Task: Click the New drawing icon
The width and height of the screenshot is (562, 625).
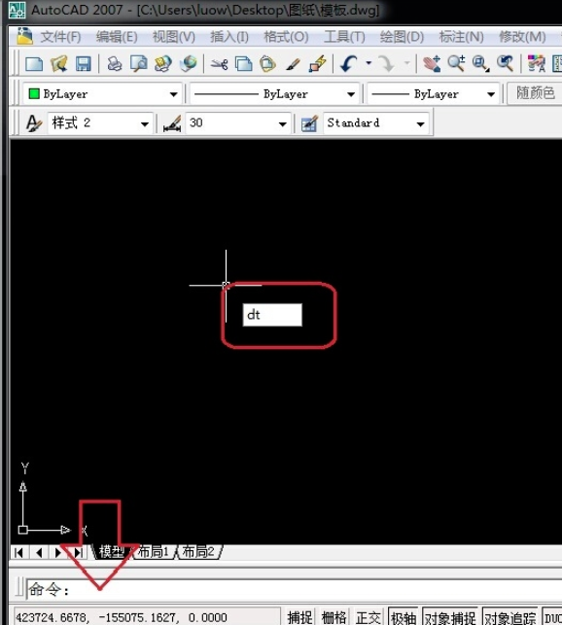Action: (x=34, y=64)
